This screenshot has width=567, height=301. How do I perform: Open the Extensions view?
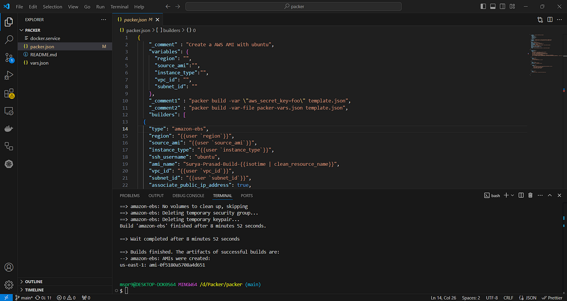pyautogui.click(x=9, y=93)
